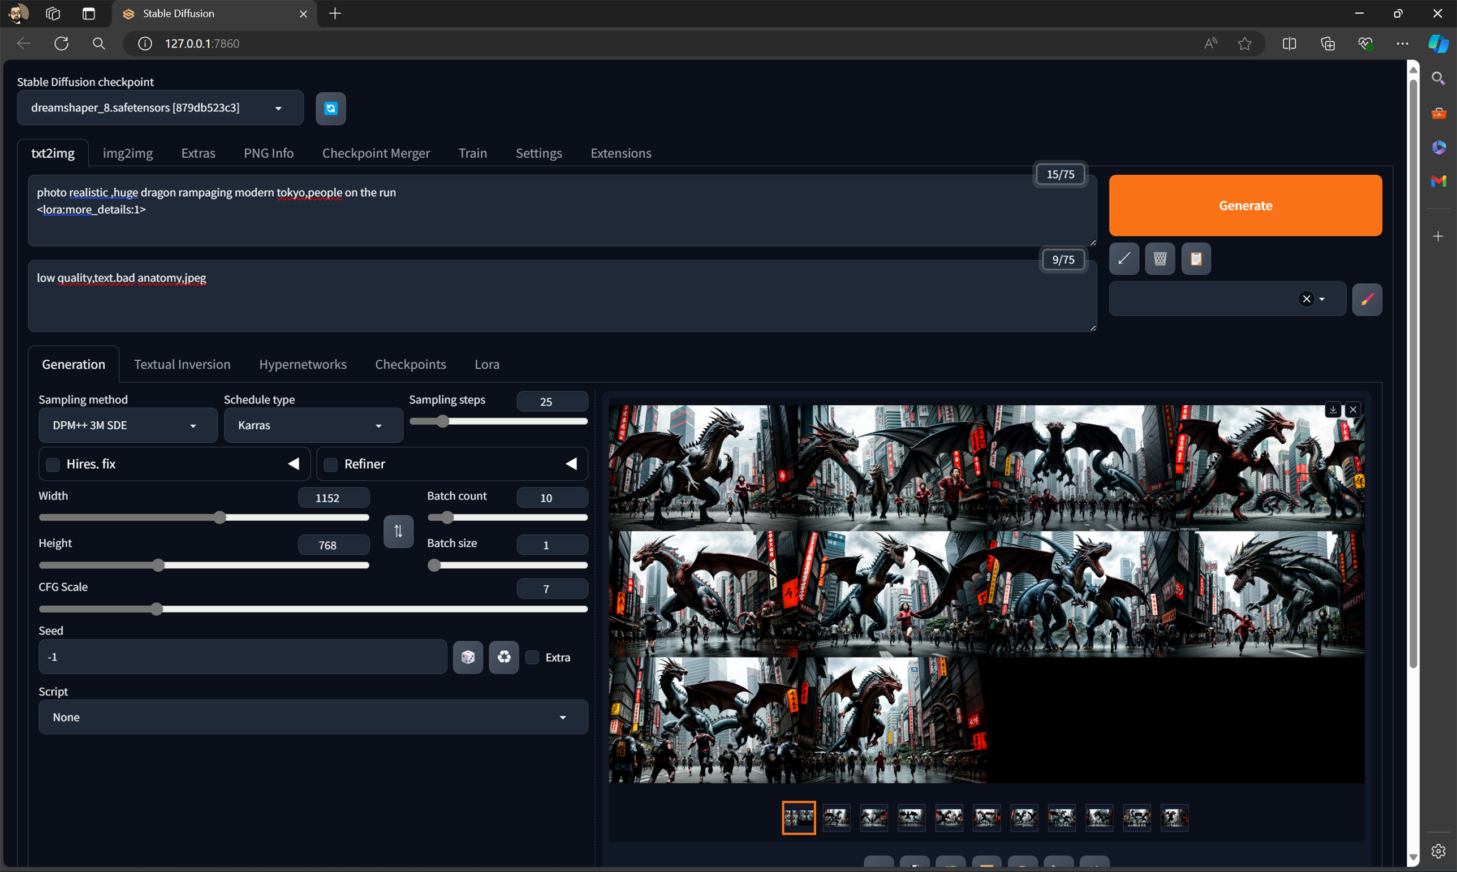This screenshot has width=1457, height=872.
Task: Click the apply styles clipboard icon
Action: coord(1196,258)
